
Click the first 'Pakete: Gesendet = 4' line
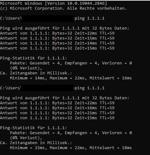(x=71, y=63)
